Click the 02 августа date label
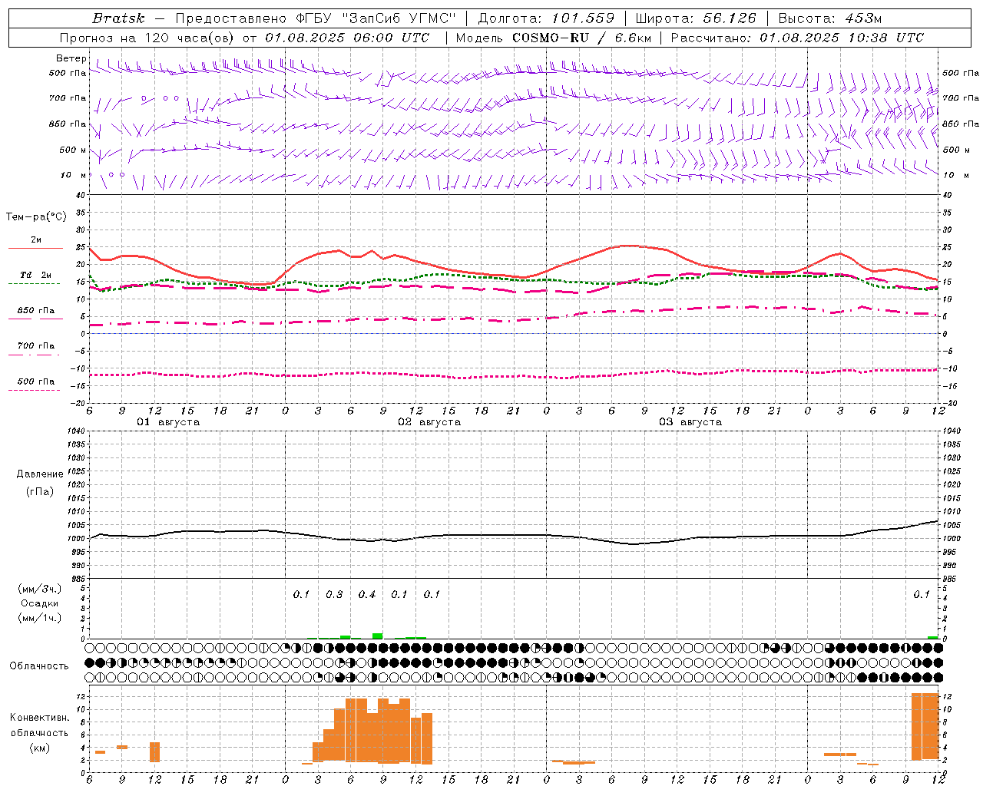 [429, 422]
